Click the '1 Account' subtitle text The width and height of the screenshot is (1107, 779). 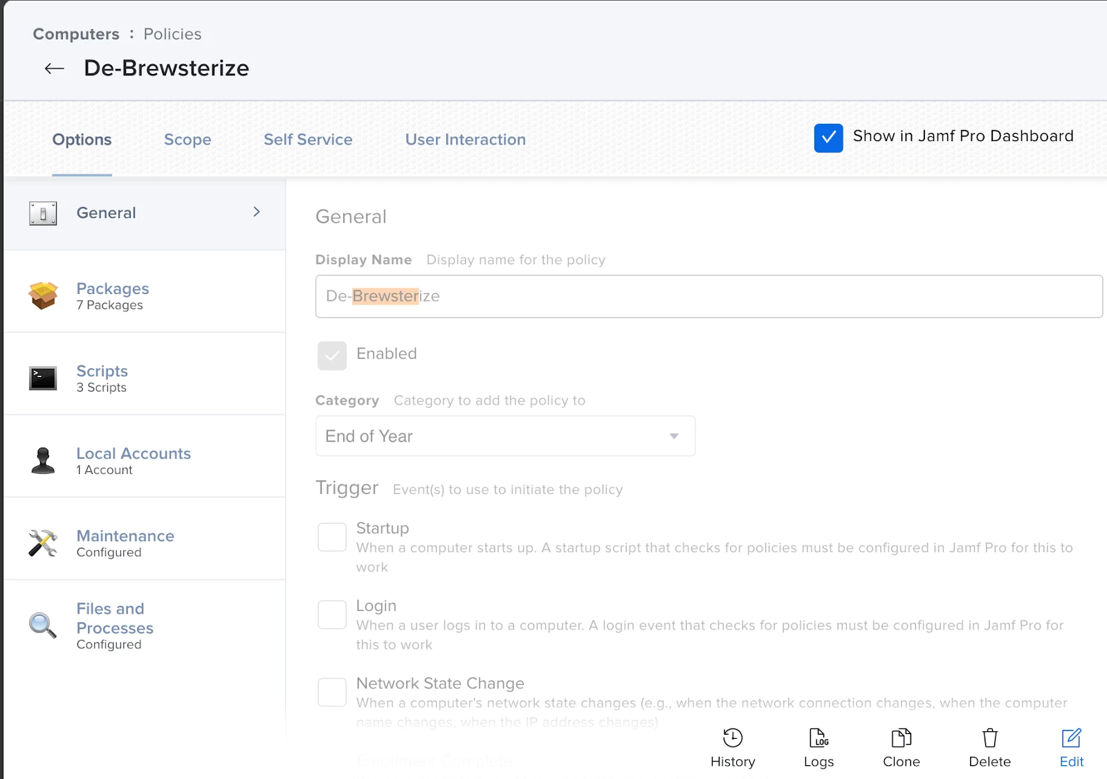tap(104, 470)
